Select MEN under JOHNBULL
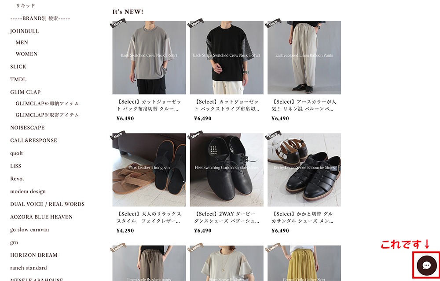 [22, 43]
